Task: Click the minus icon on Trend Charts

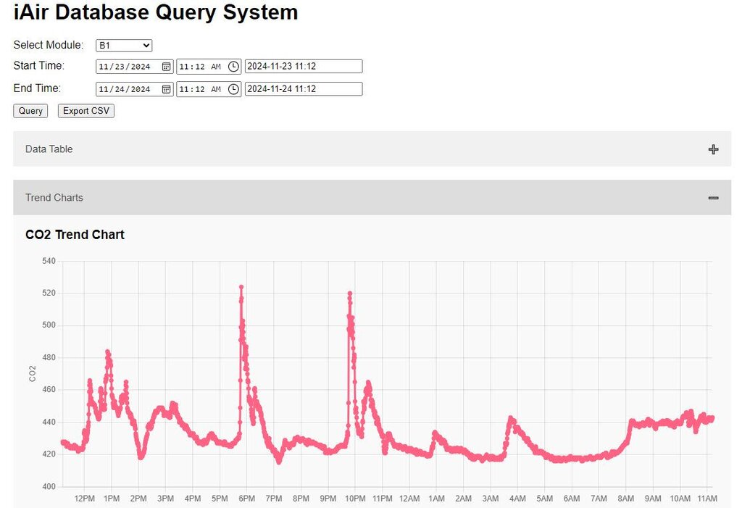Action: pos(713,198)
